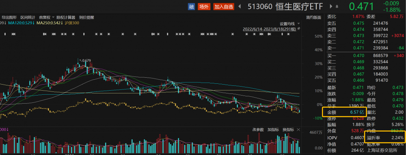The height and width of the screenshot is (155, 406).
Task: Open the 设置均线 dropdown arrow
Action: (x=299, y=24)
